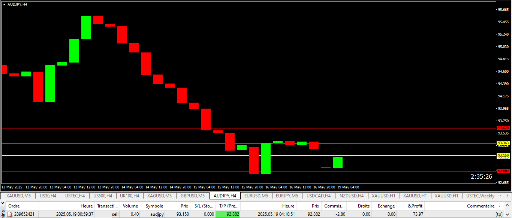Image resolution: width=512 pixels, height=218 pixels.
Task: Switch to the USDCAD,H4 tab
Action: coord(319,196)
